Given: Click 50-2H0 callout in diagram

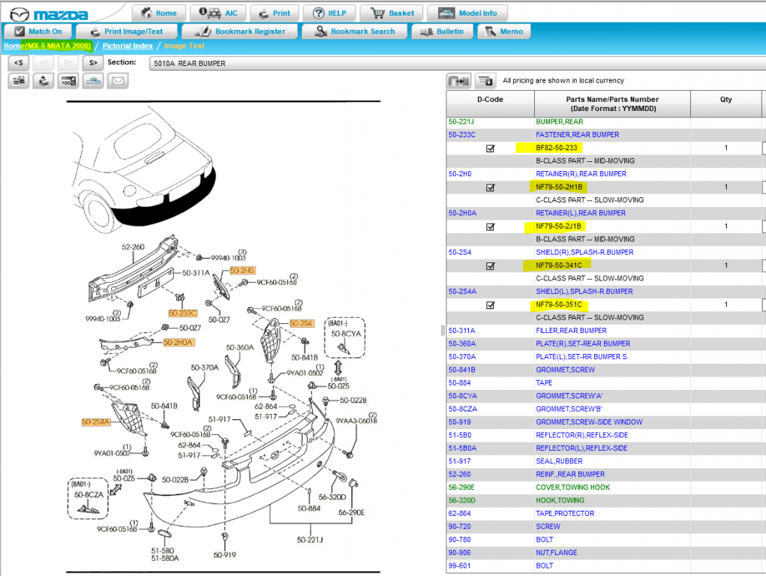Looking at the screenshot, I should (x=242, y=271).
